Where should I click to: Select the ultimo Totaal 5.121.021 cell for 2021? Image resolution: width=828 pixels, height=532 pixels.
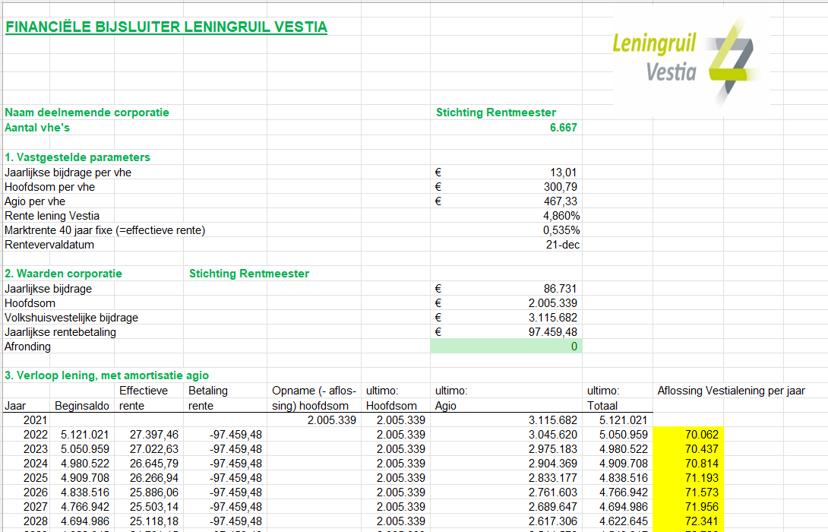click(x=618, y=420)
